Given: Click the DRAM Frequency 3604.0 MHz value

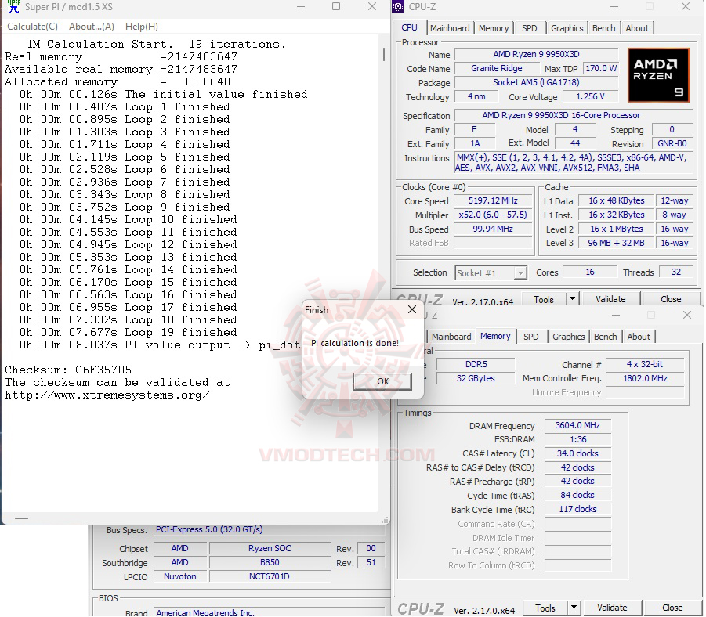Looking at the screenshot, I should pyautogui.click(x=577, y=425).
